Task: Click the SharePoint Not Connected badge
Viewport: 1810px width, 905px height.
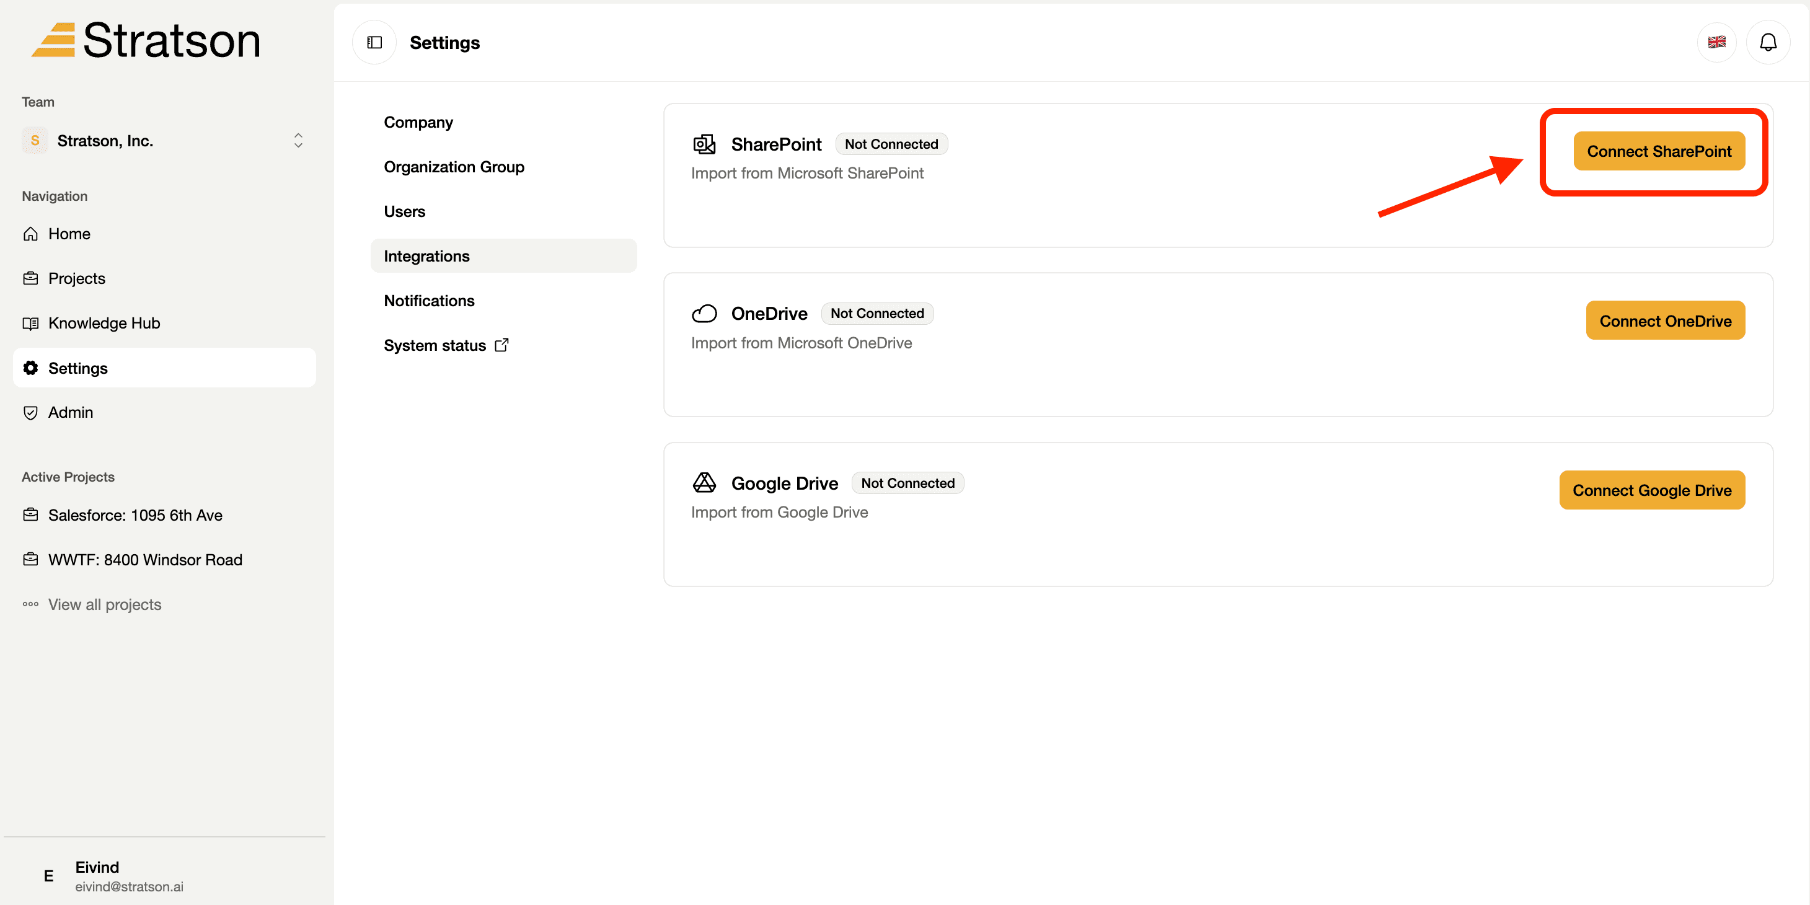Action: coord(891,145)
